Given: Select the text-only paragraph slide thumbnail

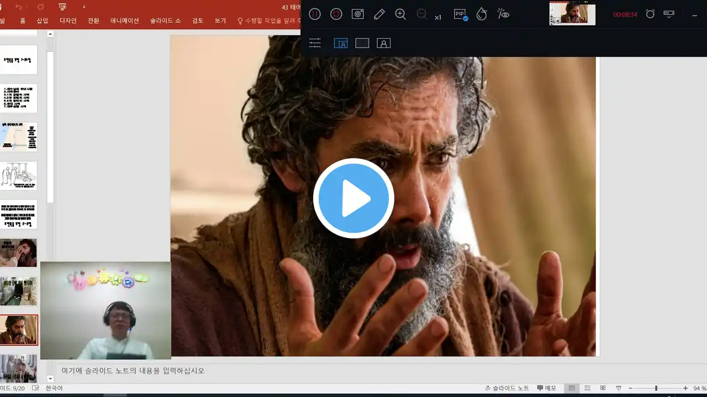Looking at the screenshot, I should click(19, 214).
